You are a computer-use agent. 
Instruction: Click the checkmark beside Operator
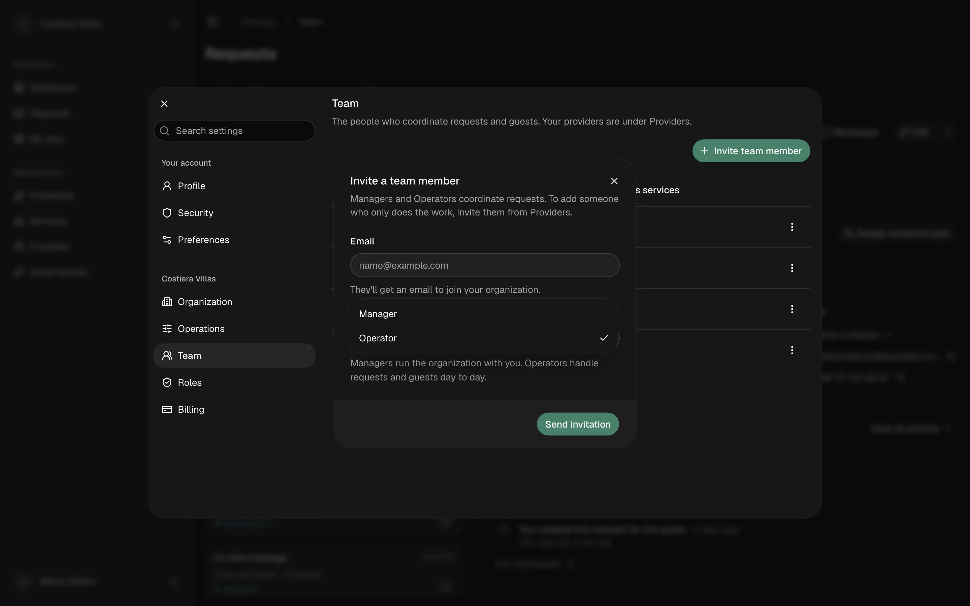pos(604,338)
